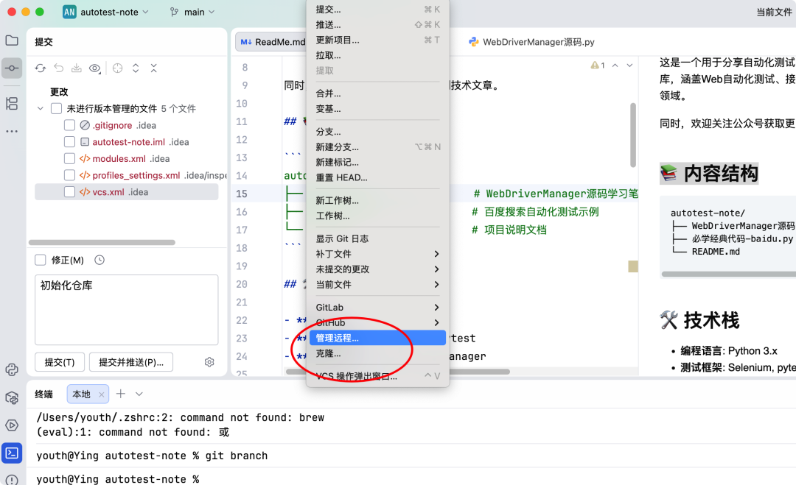This screenshot has width=796, height=485.
Task: Open the more tool windows ellipsis
Action: pyautogui.click(x=12, y=131)
